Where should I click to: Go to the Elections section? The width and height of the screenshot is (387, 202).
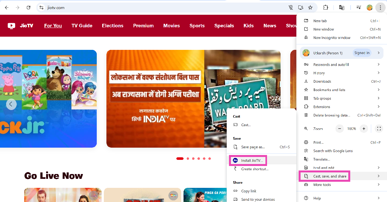(113, 26)
